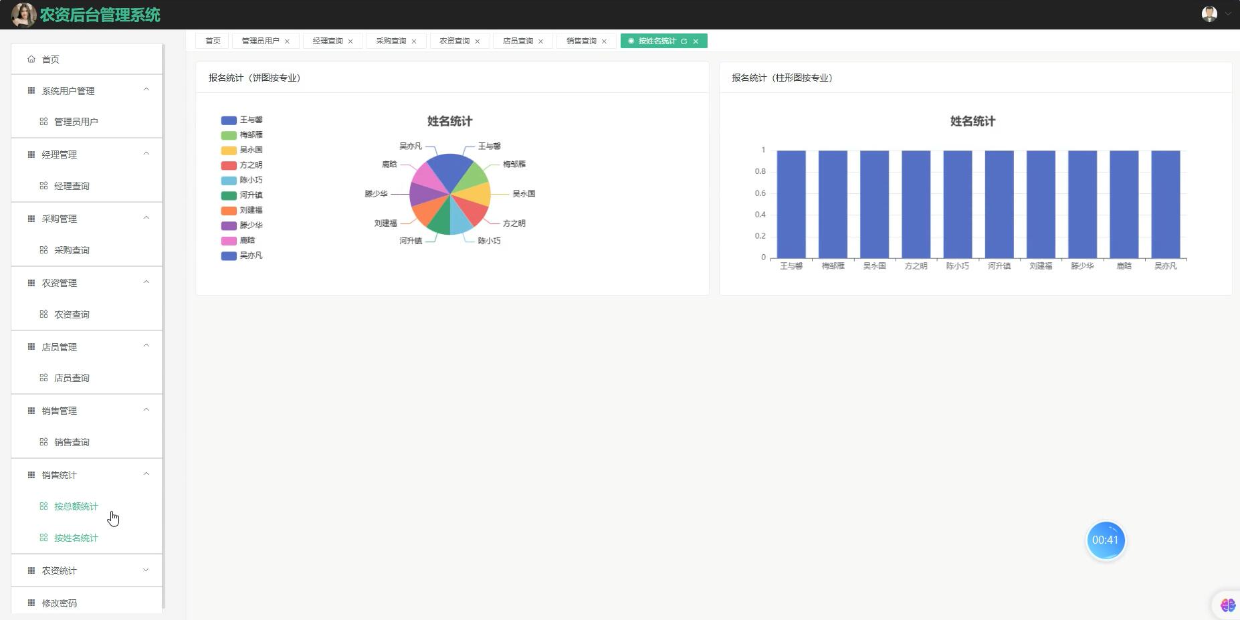This screenshot has height=620, width=1240.
Task: Open 修改密码 from the sidebar
Action: (60, 603)
